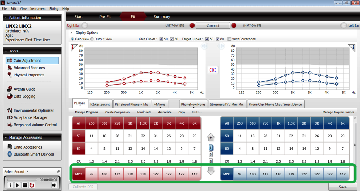Toggle Target Curves 80 checkbox
The width and height of the screenshot is (360, 191).
(x=217, y=39)
